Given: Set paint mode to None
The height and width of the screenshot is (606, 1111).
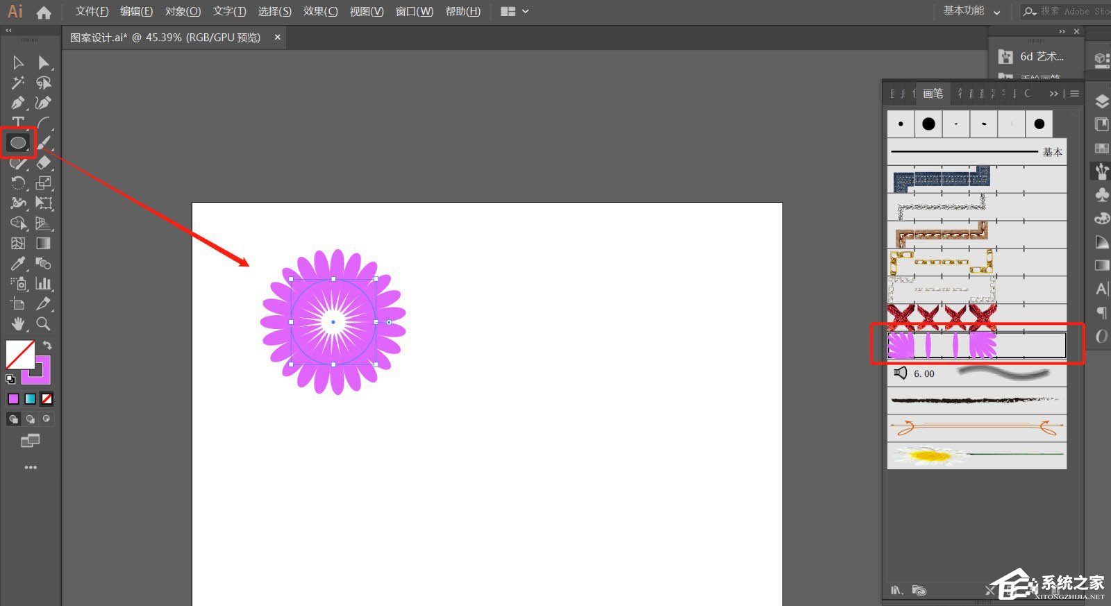Looking at the screenshot, I should (47, 399).
